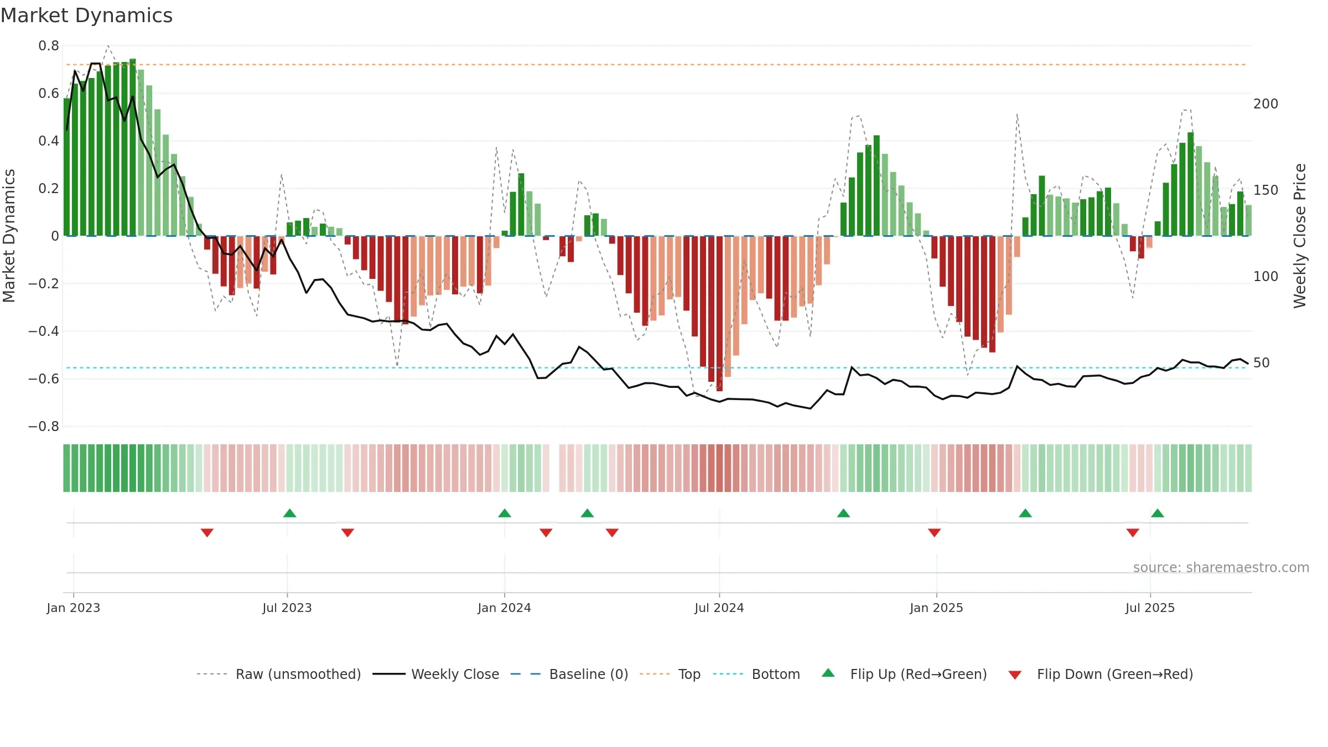Toggle the Baseline (0) legend entry
Viewport: 1328px width, 747px height.
coord(569,674)
